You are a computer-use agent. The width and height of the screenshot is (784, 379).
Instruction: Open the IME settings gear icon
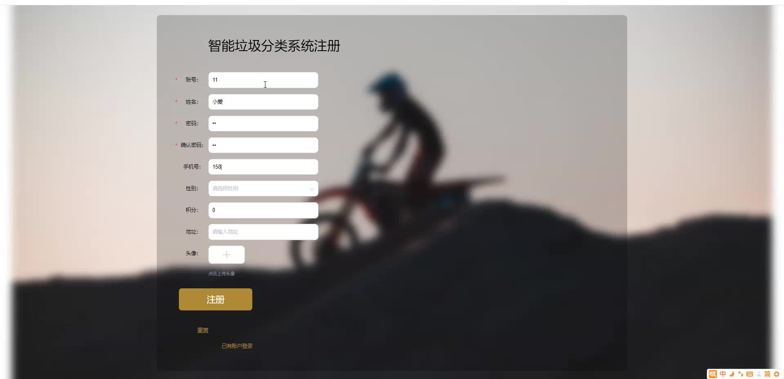point(777,374)
